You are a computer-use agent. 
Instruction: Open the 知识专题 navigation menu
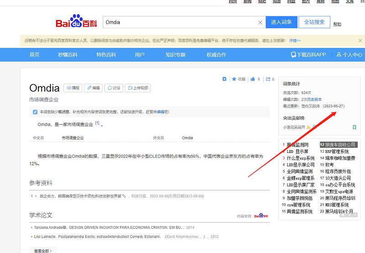[x=175, y=55]
